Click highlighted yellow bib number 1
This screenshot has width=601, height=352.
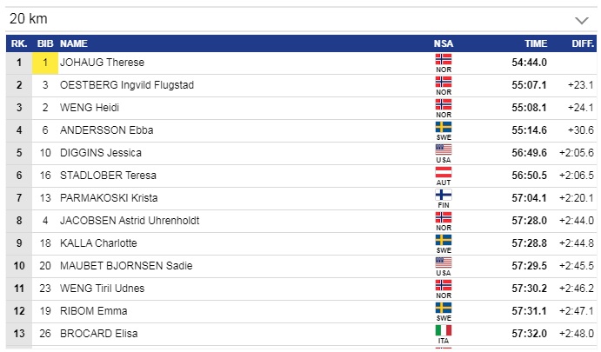[45, 63]
